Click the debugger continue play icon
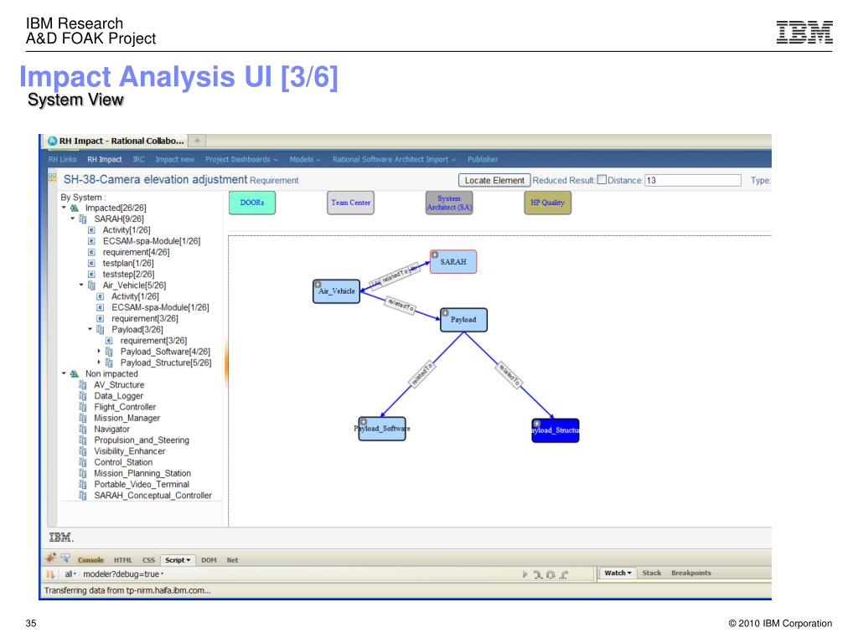Viewport: 858px width, 643px height. [525, 574]
